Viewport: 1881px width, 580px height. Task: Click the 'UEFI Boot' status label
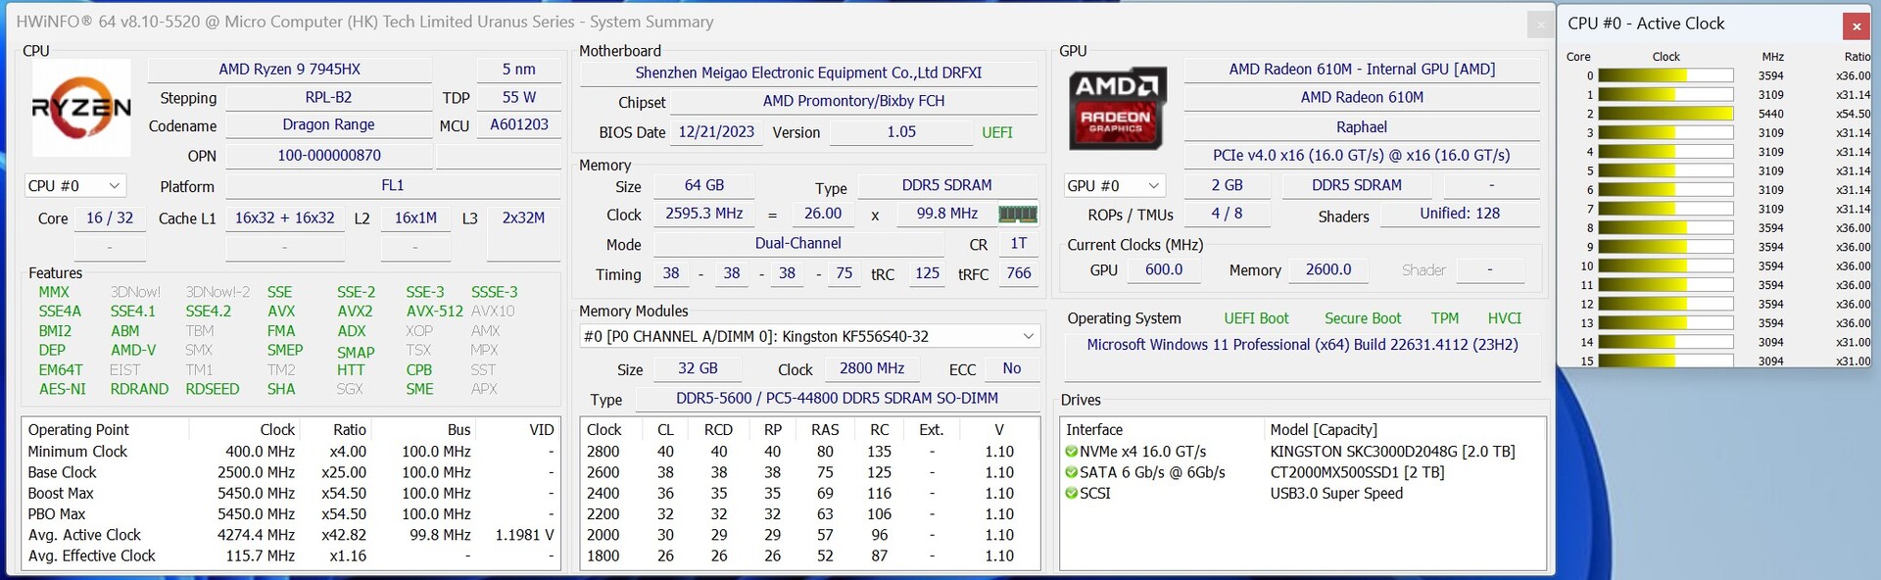coord(1256,318)
